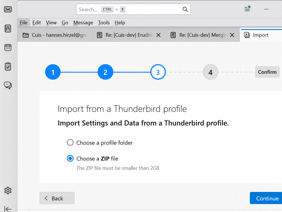Image resolution: width=282 pixels, height=212 pixels.
Task: Open the Thunderbird app menu hamburger
Action: tap(248, 9)
